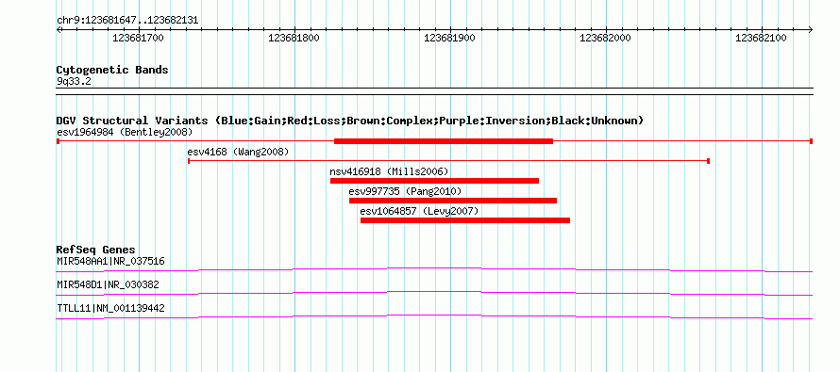Screen dimensions: 840x372
Task: Open variant label esv1064857 (Levy2007)
Action: [419, 211]
